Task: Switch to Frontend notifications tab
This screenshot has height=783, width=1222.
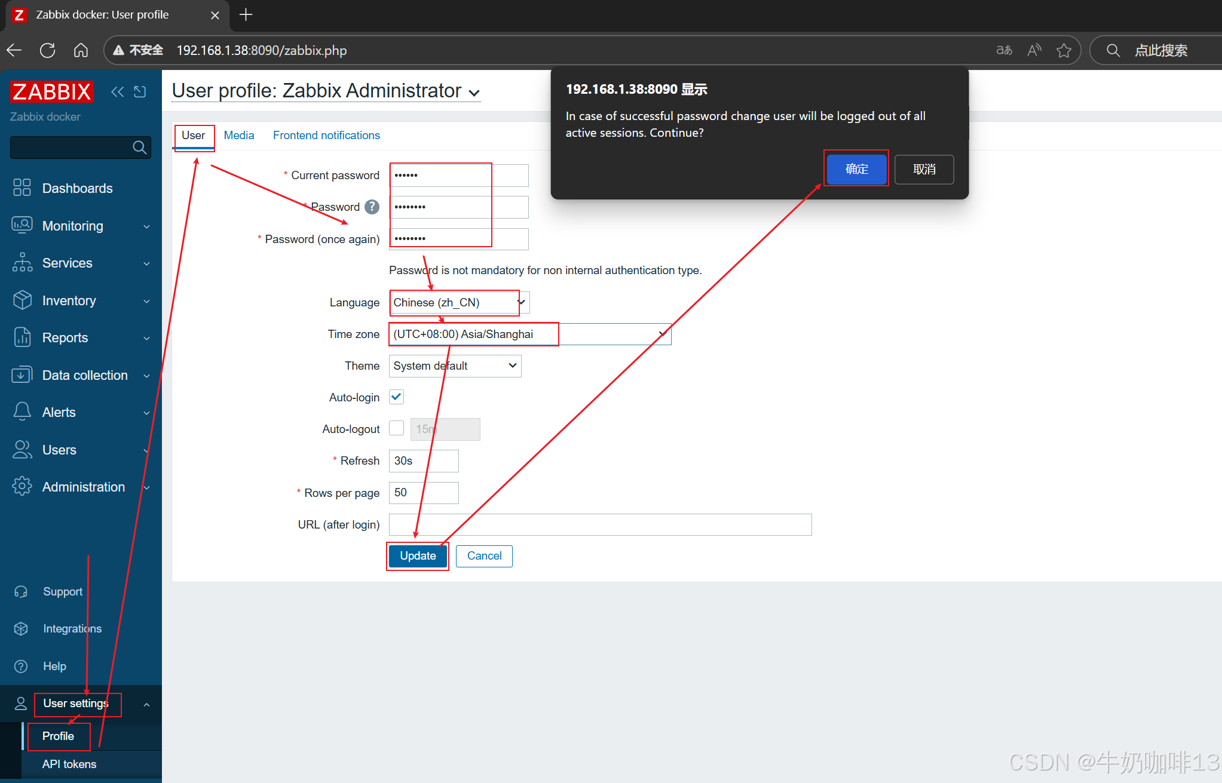Action: pyautogui.click(x=326, y=136)
